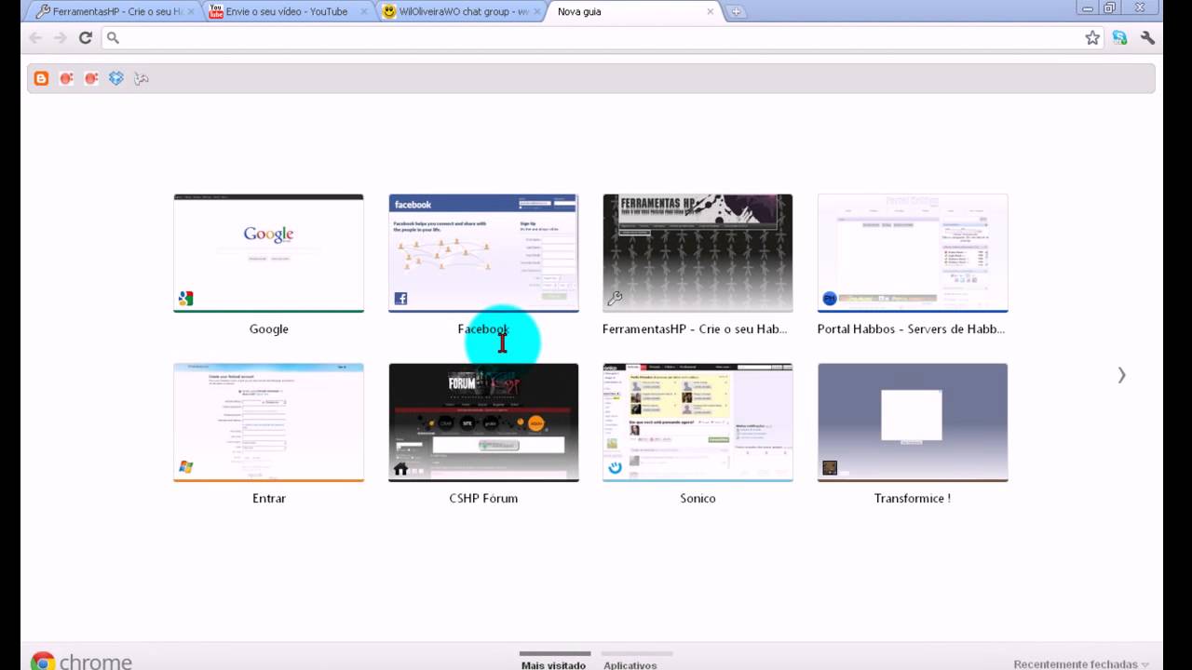Open the Sonico thumbnail

[x=698, y=422]
